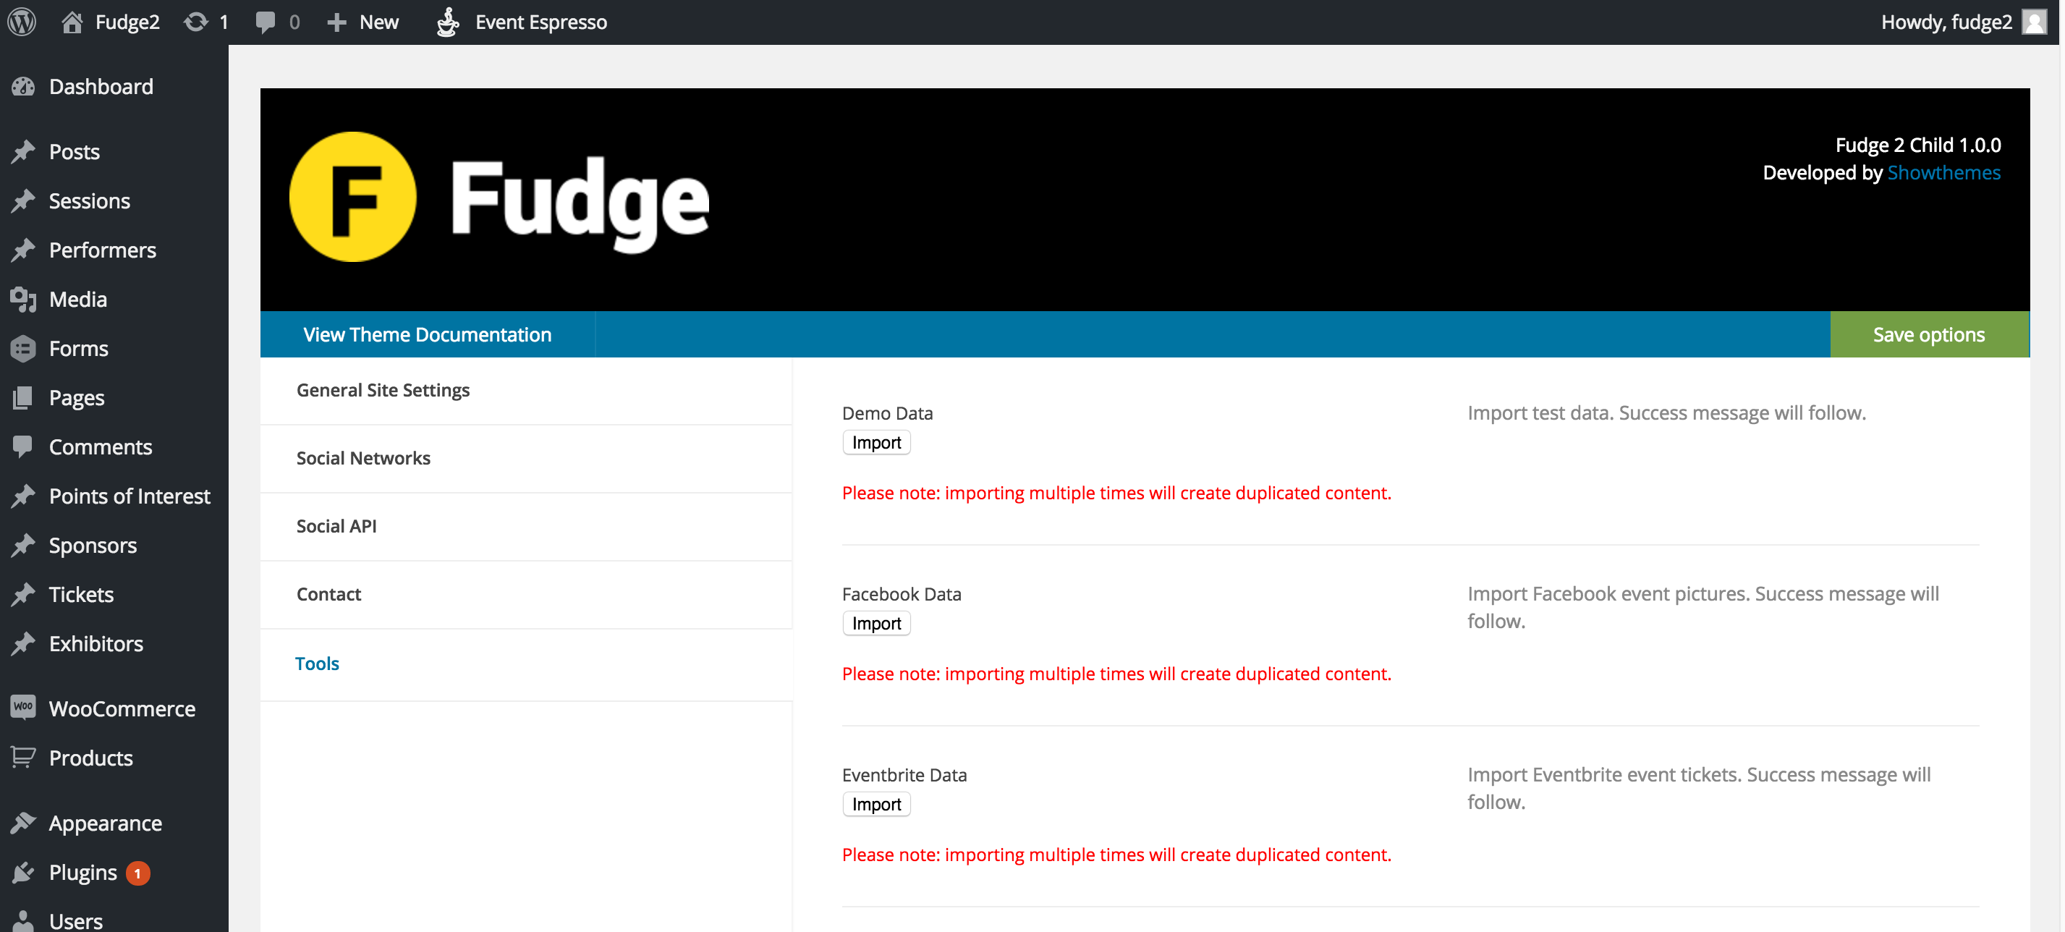The image size is (2065, 932).
Task: Open the Dashboard menu label
Action: tap(101, 87)
